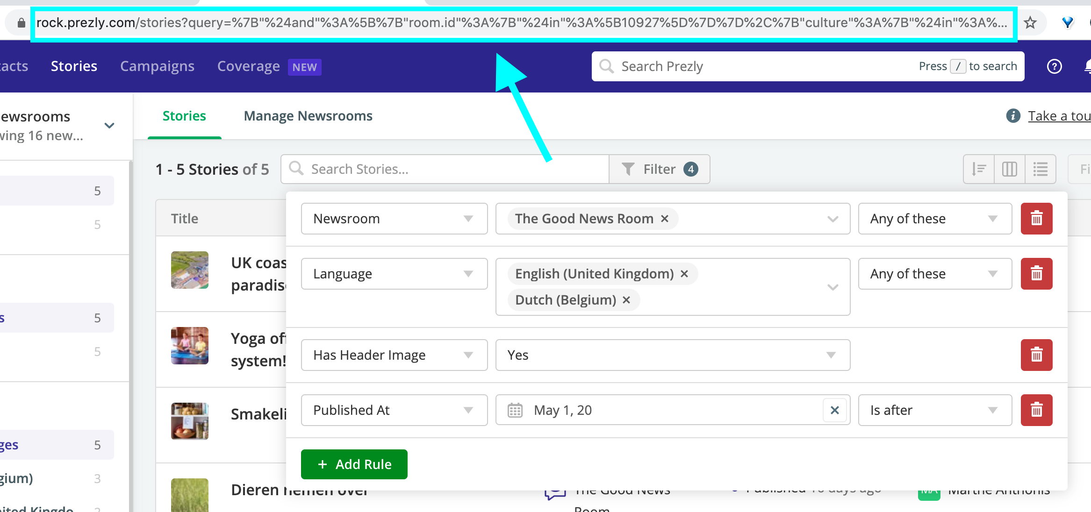
Task: Click the Filter button
Action: pos(660,169)
